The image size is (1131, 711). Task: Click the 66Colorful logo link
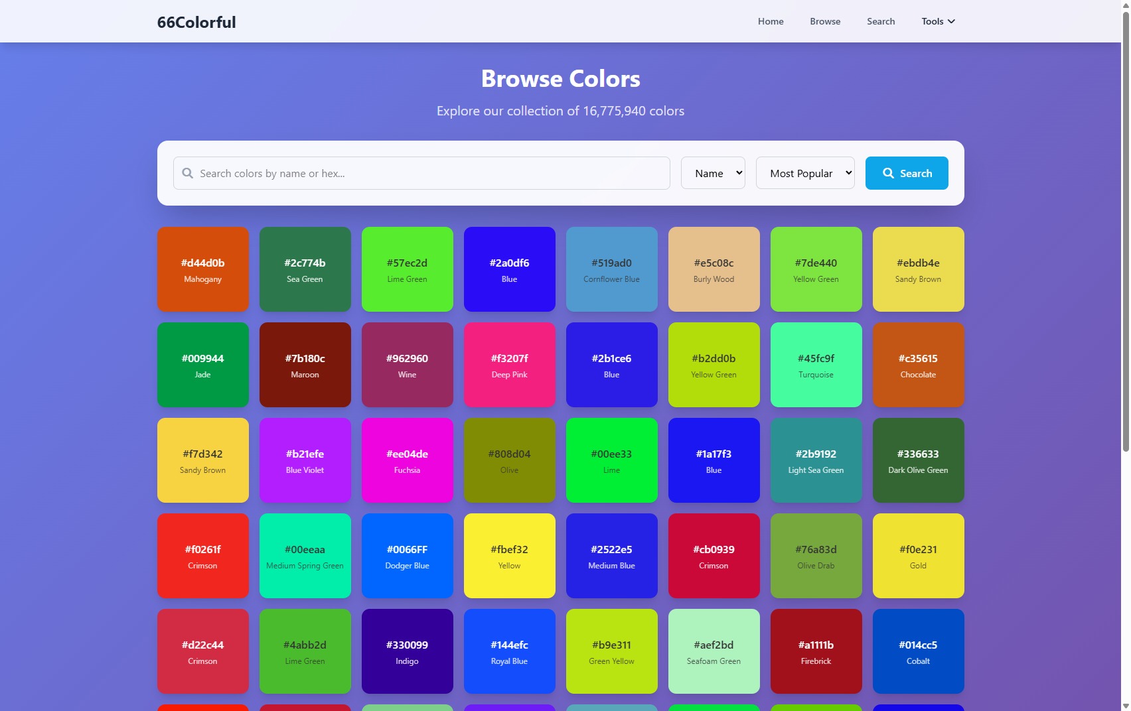click(x=196, y=22)
